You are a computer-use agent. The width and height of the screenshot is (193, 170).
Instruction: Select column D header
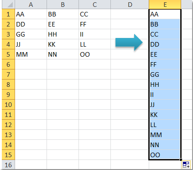coord(130,5)
